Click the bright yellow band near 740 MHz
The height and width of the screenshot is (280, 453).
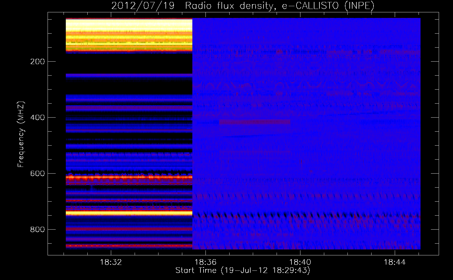coord(129,213)
